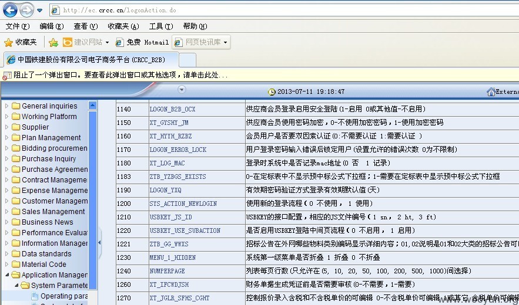Click the Business News folder icon
The width and height of the screenshot is (519, 305).
click(16, 222)
